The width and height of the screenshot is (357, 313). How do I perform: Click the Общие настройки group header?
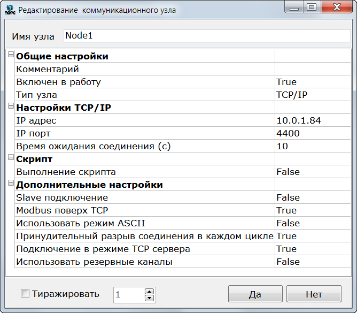pyautogui.click(x=62, y=56)
